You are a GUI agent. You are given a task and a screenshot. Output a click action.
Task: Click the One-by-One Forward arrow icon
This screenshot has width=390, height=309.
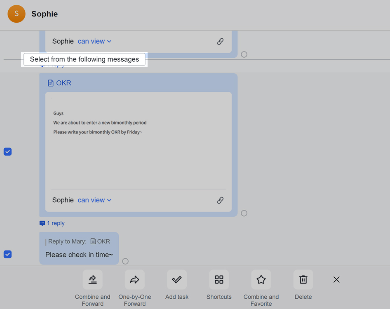click(x=135, y=280)
